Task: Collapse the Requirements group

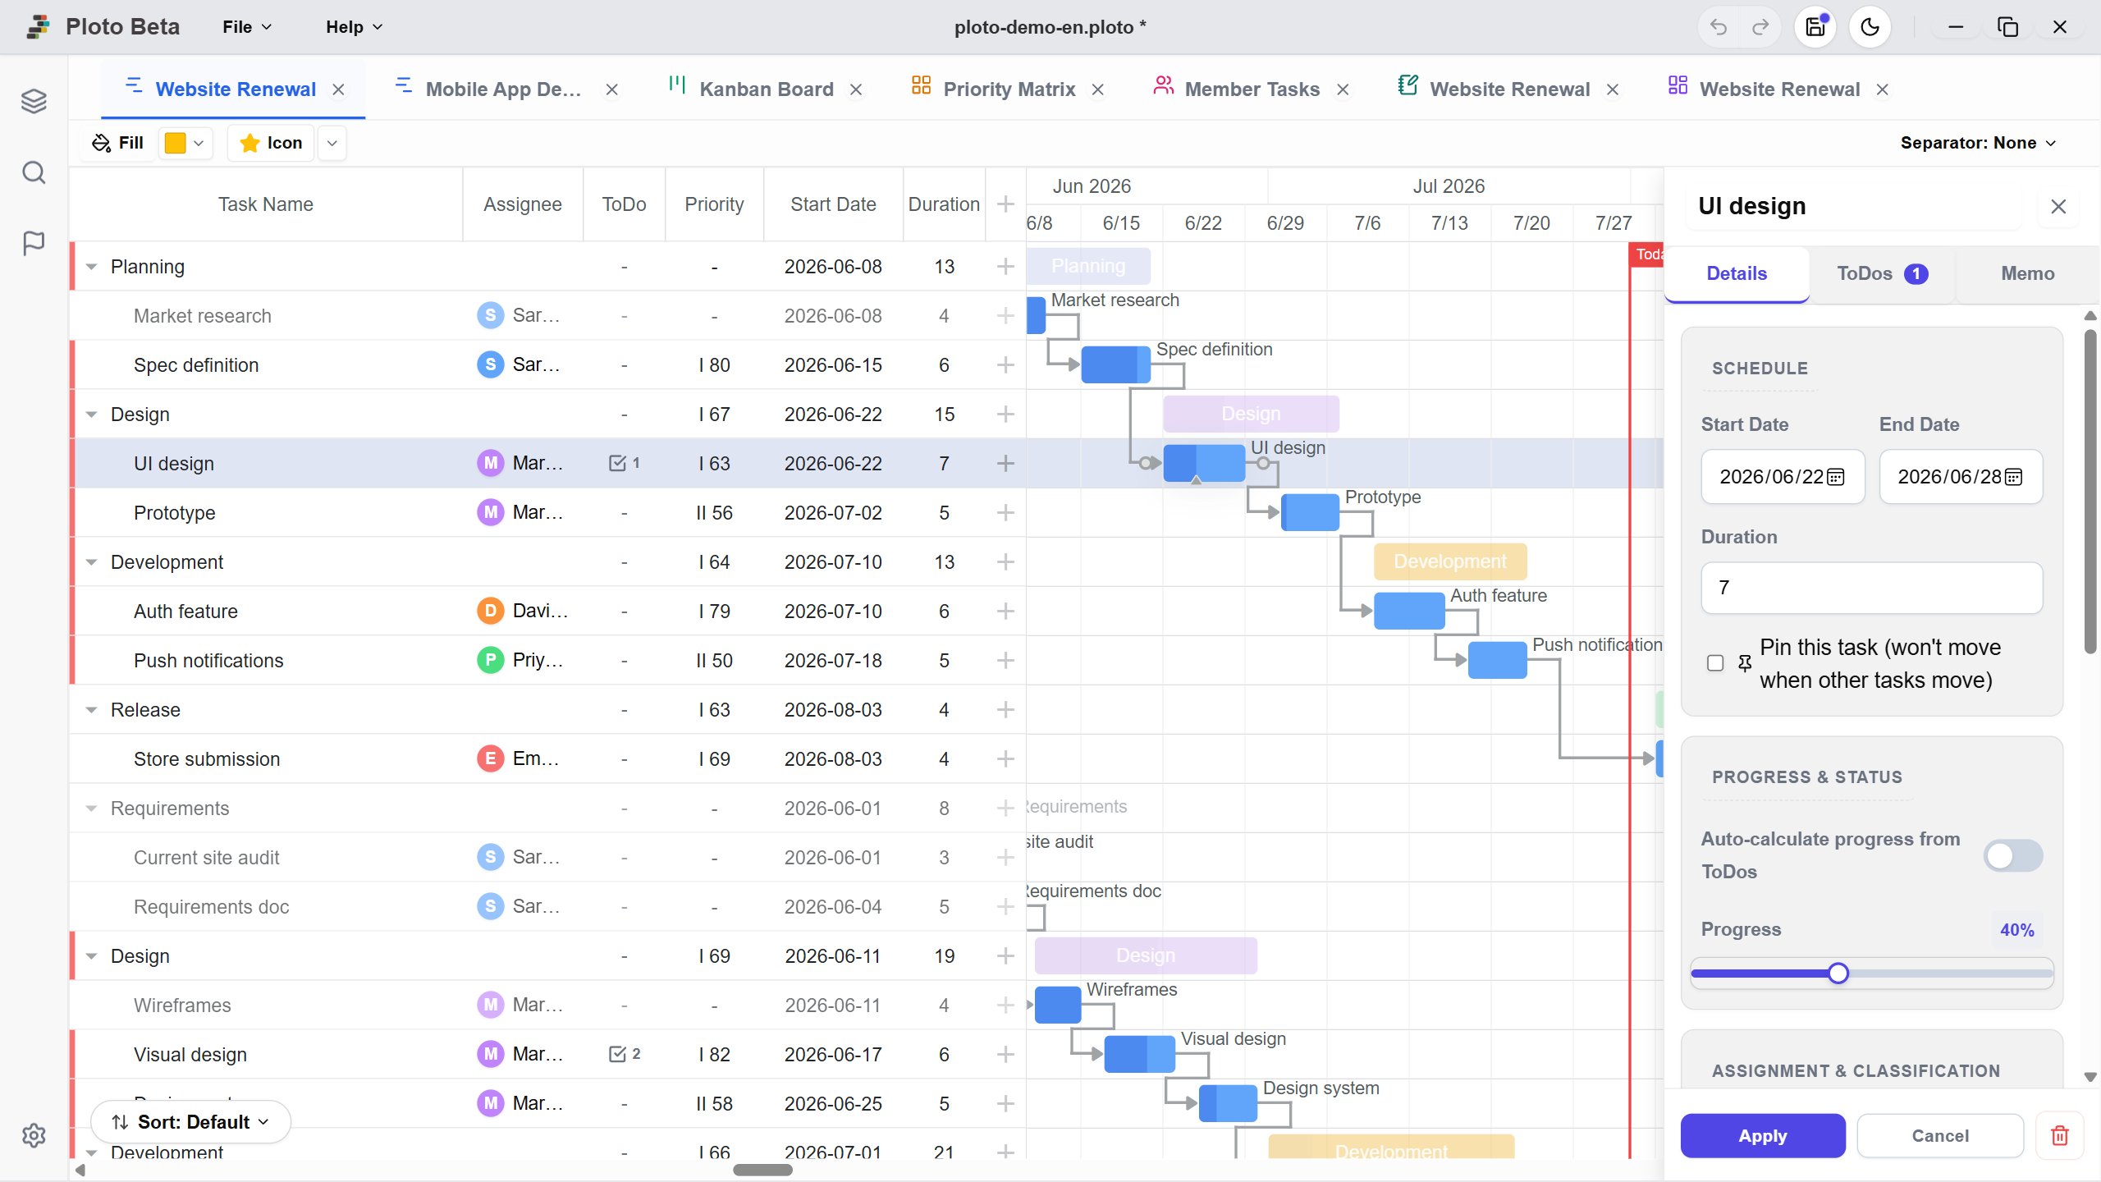Action: 91,808
